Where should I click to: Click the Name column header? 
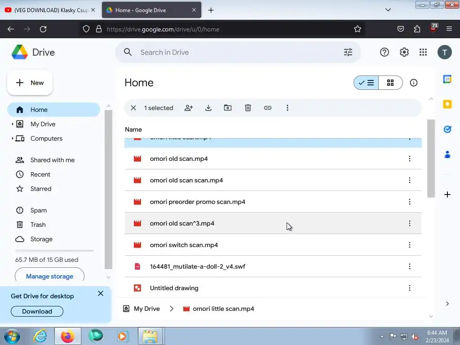(133, 129)
